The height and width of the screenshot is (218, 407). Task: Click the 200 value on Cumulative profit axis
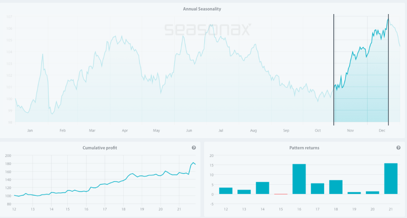pos(8,156)
